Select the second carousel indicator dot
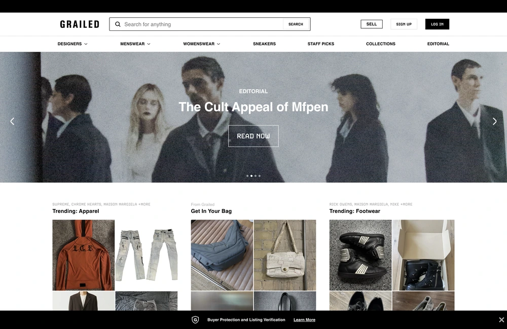Viewport: 507px width, 329px height. tap(251, 176)
